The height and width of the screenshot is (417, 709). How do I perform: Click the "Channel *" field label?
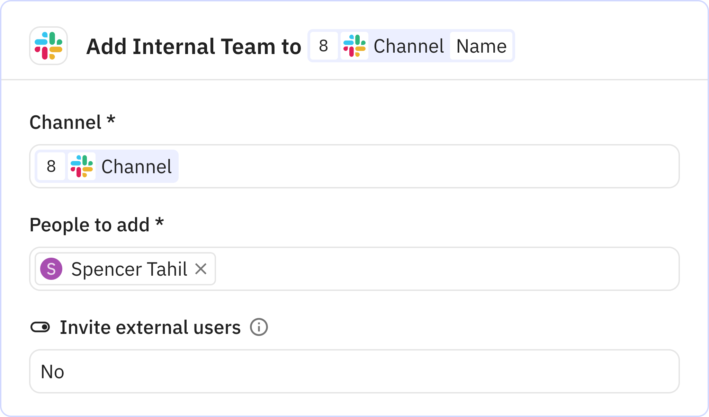point(72,121)
